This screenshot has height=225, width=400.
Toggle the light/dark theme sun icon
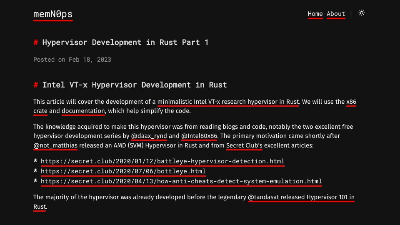pos(362,13)
